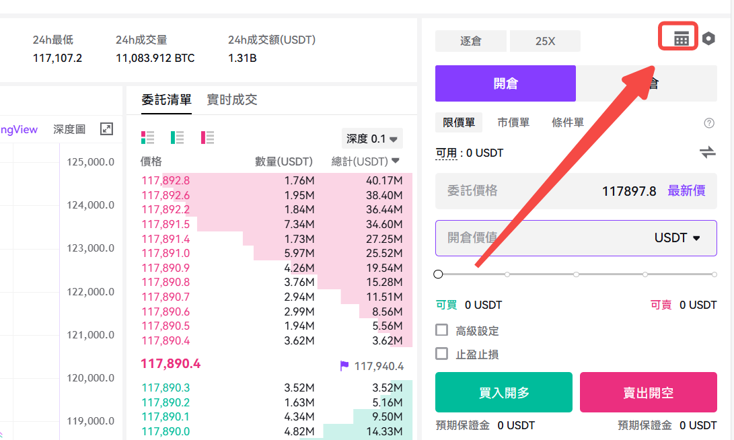Switch to 委託清單 tab
Image resolution: width=734 pixels, height=440 pixels.
click(166, 100)
